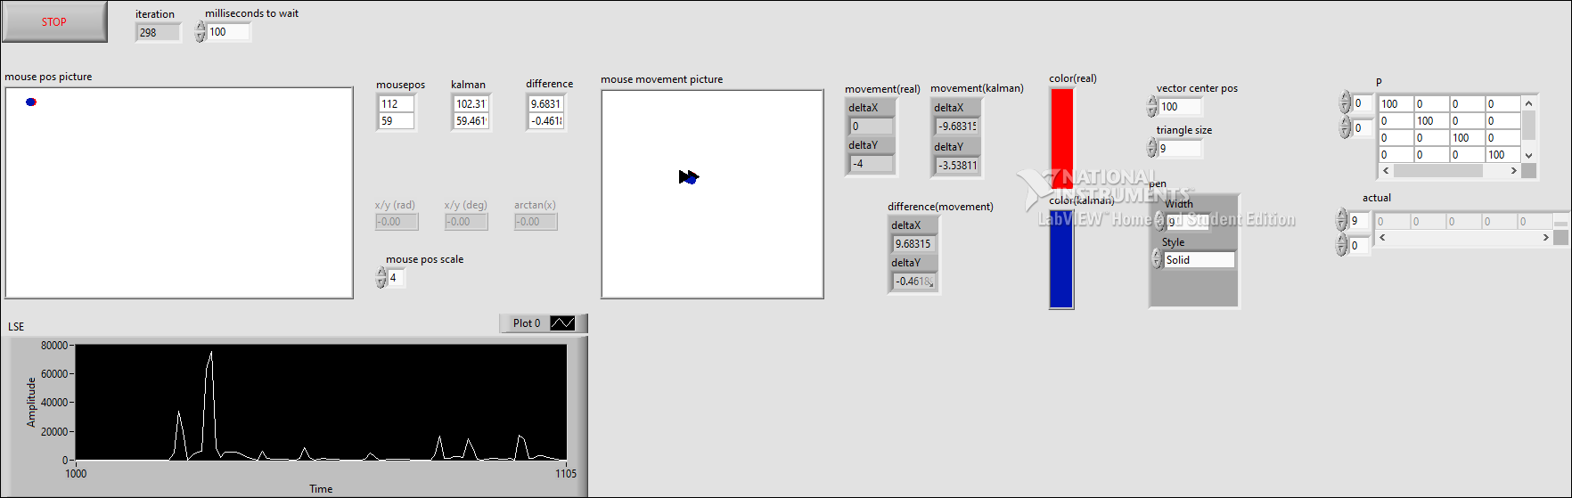Image resolution: width=1572 pixels, height=498 pixels.
Task: Click the 80000 label on Amplitude axis
Action: (55, 346)
